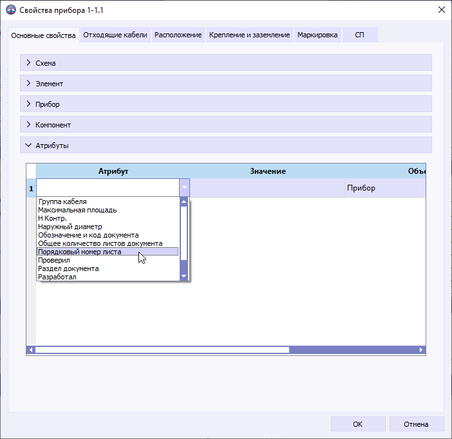The width and height of the screenshot is (452, 439).
Task: Toggle the attribute dropdown arrow
Action: tap(185, 188)
